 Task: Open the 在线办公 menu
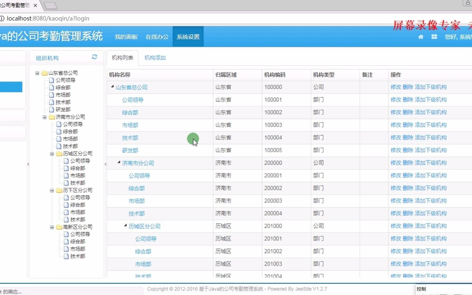[157, 37]
